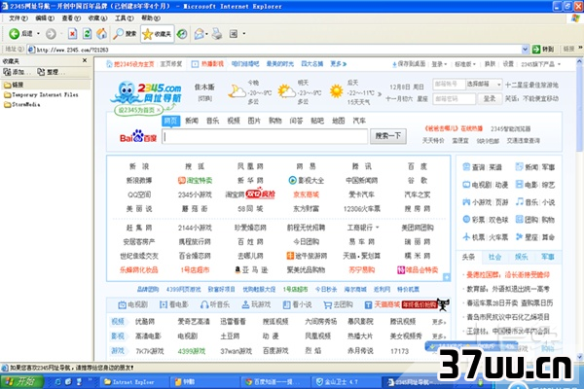Open History with the green clock icon
This screenshot has width=584, height=389.
click(x=182, y=34)
